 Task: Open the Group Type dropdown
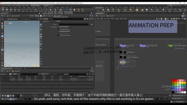(x=65, y=27)
